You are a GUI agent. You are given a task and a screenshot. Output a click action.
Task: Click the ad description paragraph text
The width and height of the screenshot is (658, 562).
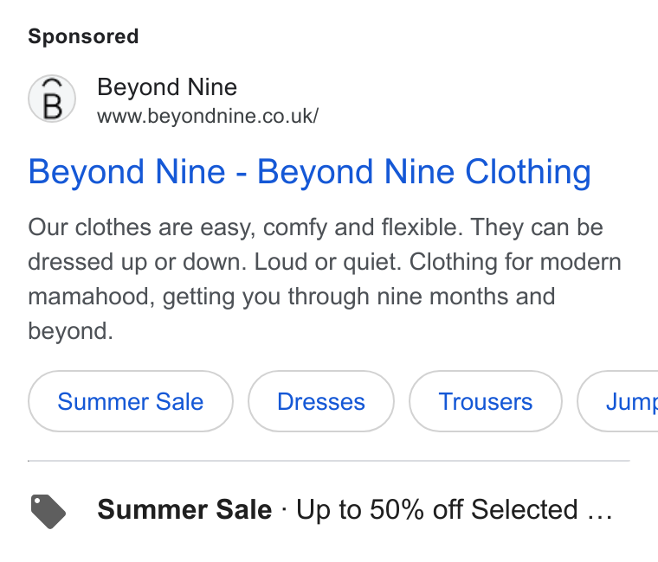coord(325,279)
